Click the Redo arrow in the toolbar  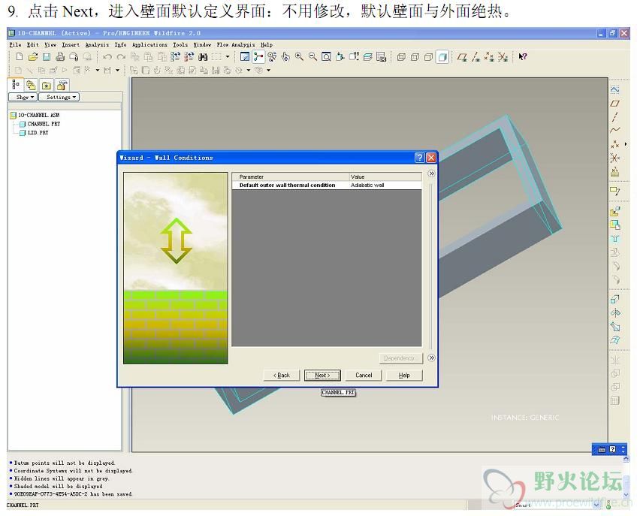(x=121, y=57)
